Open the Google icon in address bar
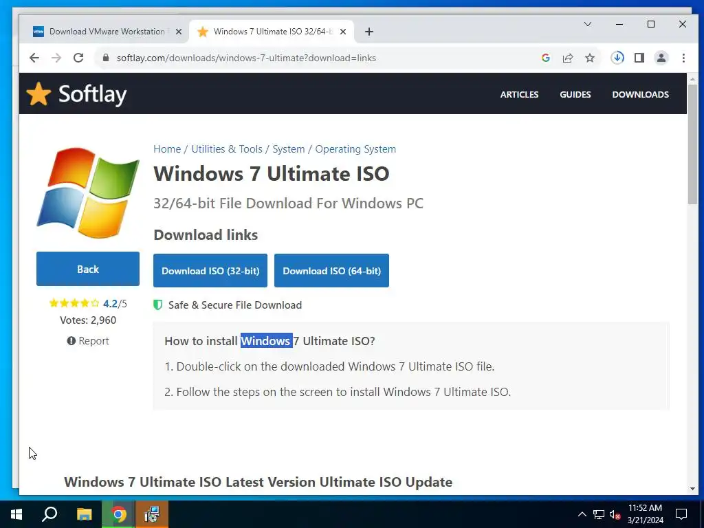704x528 pixels. [x=546, y=58]
